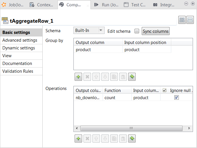Viewport: 197px width, 148px height.
Task: Open the count function cell dropdown
Action: pos(117,98)
